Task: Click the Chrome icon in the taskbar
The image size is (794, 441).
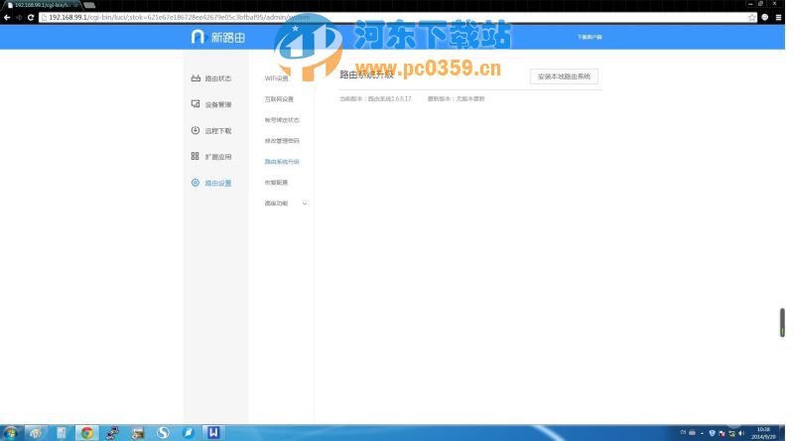Action: coord(87,433)
